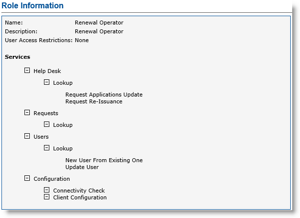Select New User From Existing One
This screenshot has width=300, height=218.
coord(104,160)
